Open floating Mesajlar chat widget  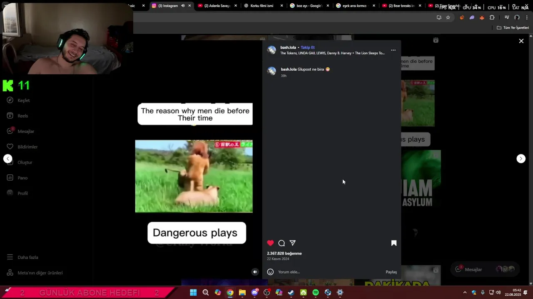tap(484, 270)
